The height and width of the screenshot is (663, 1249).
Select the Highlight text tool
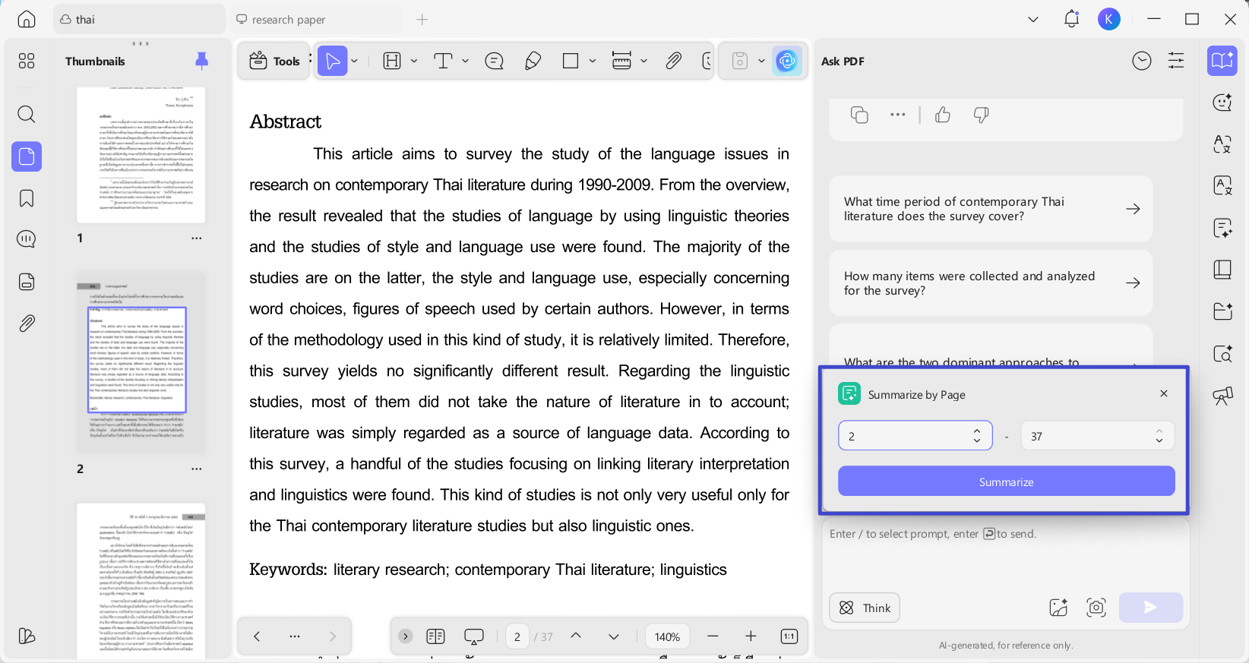(392, 61)
